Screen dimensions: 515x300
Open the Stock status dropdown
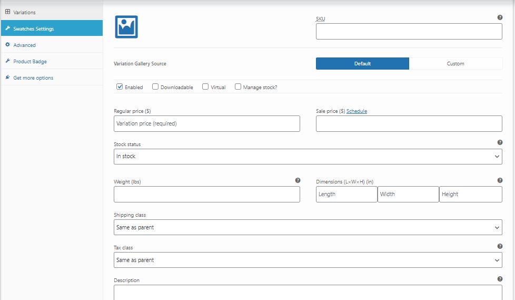[308, 157]
